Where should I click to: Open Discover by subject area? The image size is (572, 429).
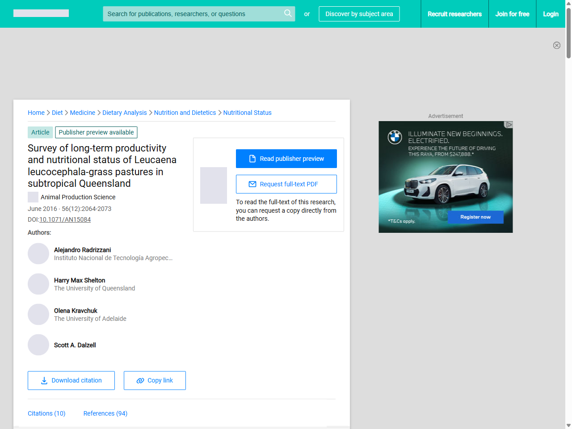click(359, 14)
